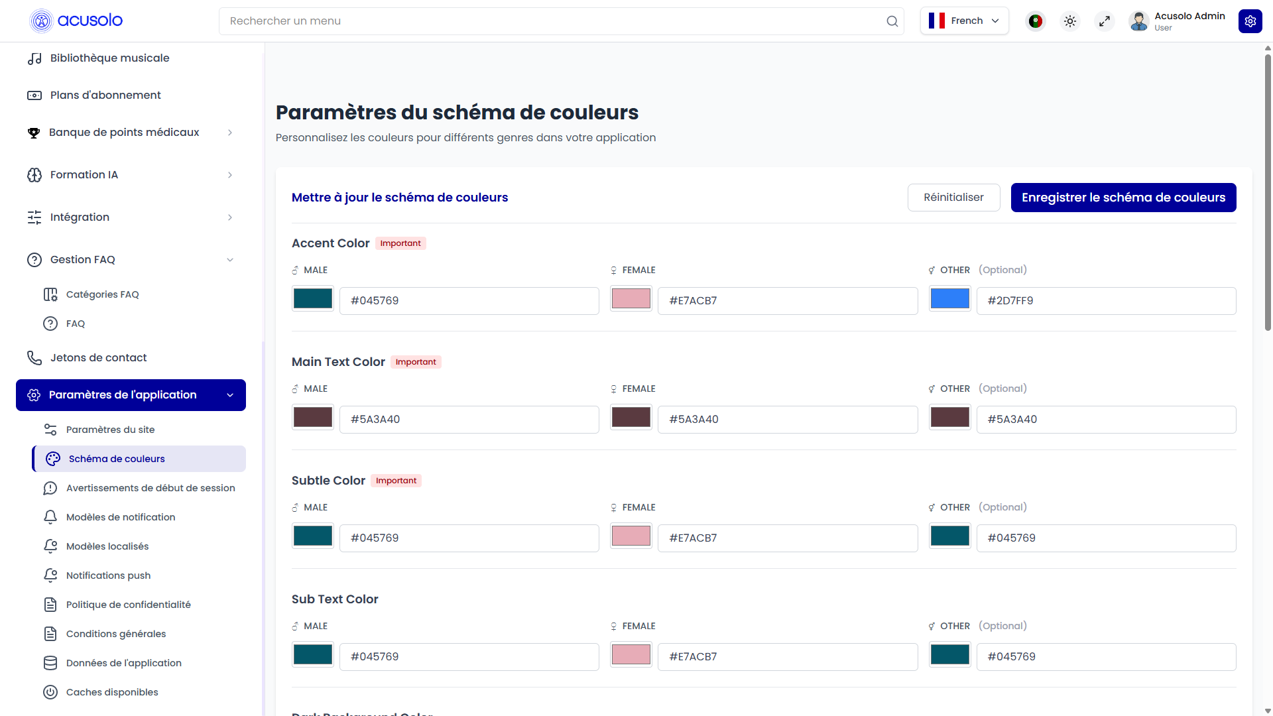Click the bell icon for Modèles de notification
This screenshot has width=1273, height=716.
tap(50, 517)
